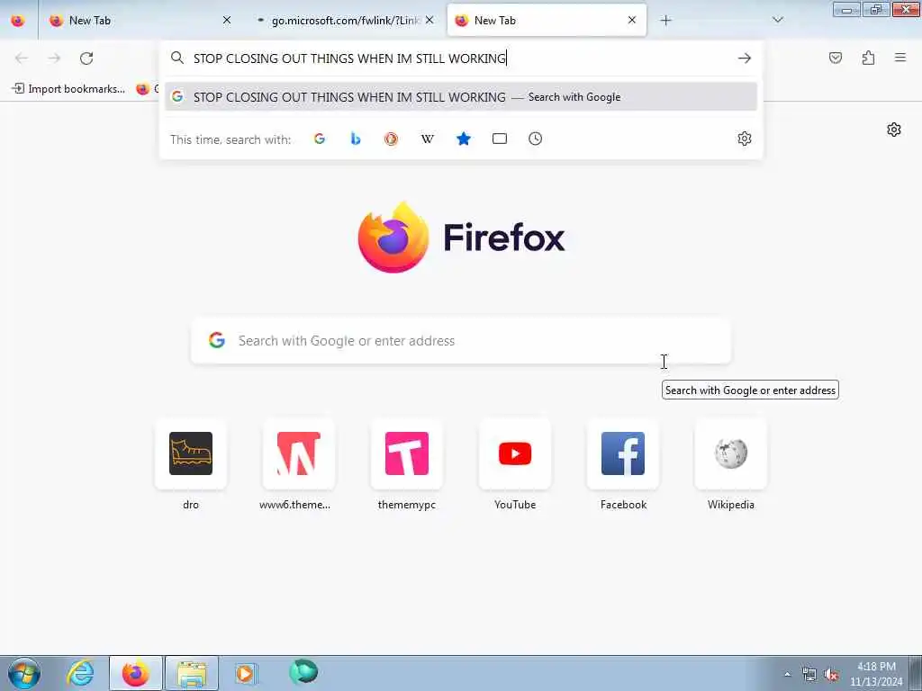The height and width of the screenshot is (691, 922).
Task: Submit the URL bar search with the go arrow
Action: [x=745, y=58]
